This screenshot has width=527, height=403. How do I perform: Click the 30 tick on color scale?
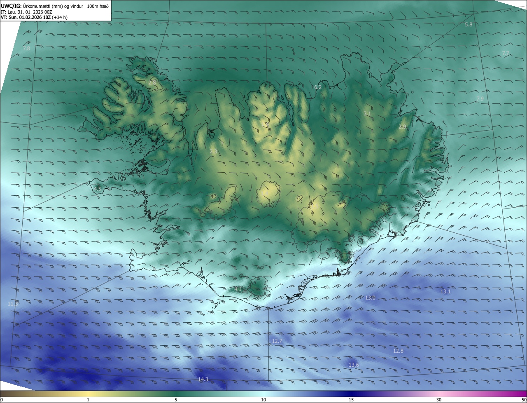[x=439, y=400]
